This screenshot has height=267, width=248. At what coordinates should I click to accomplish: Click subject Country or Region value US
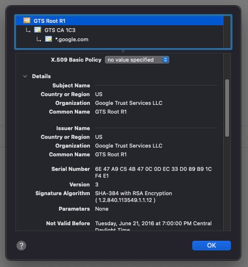[x=99, y=94]
